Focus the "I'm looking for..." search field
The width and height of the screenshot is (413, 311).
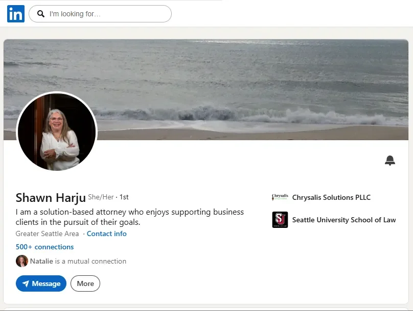[100, 14]
